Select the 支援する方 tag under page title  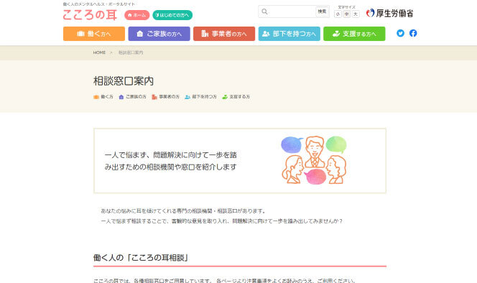tap(236, 97)
